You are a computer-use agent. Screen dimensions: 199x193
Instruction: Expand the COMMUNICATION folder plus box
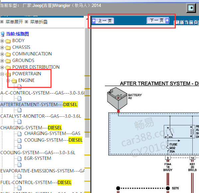click(2, 54)
